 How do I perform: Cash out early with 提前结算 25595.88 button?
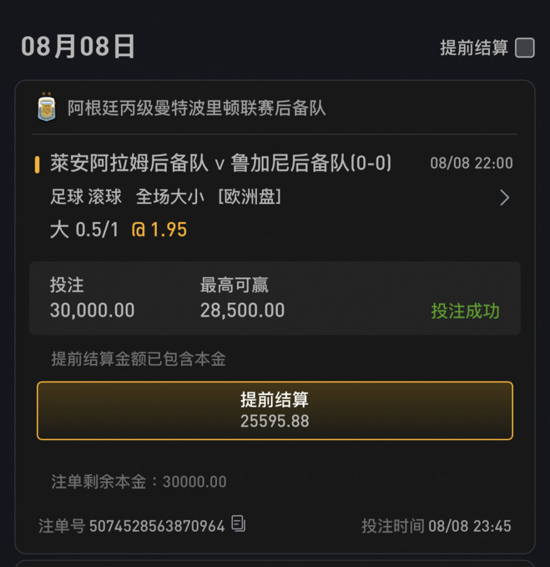click(275, 411)
